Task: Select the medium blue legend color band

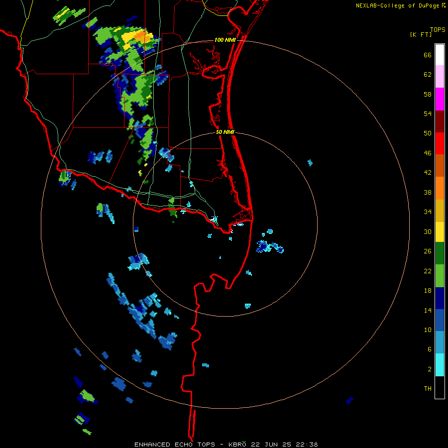Action: click(x=440, y=320)
